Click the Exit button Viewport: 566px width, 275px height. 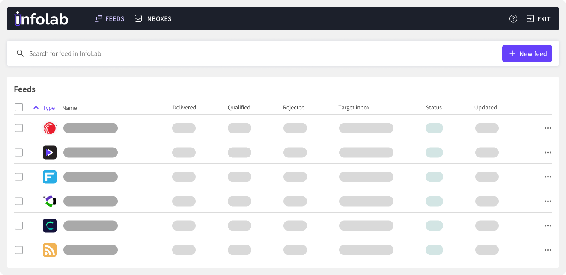click(x=539, y=19)
